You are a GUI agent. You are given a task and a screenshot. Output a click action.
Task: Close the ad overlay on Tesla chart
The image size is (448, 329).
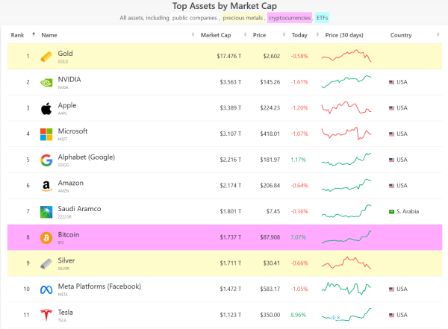click(338, 318)
